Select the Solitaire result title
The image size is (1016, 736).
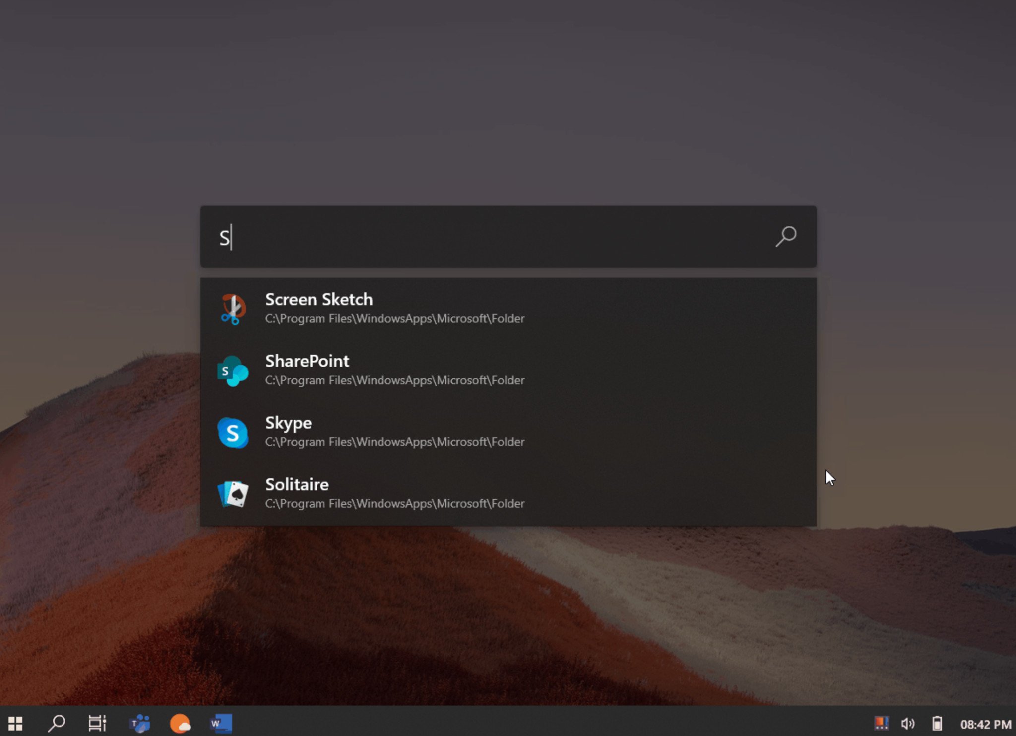pos(297,484)
